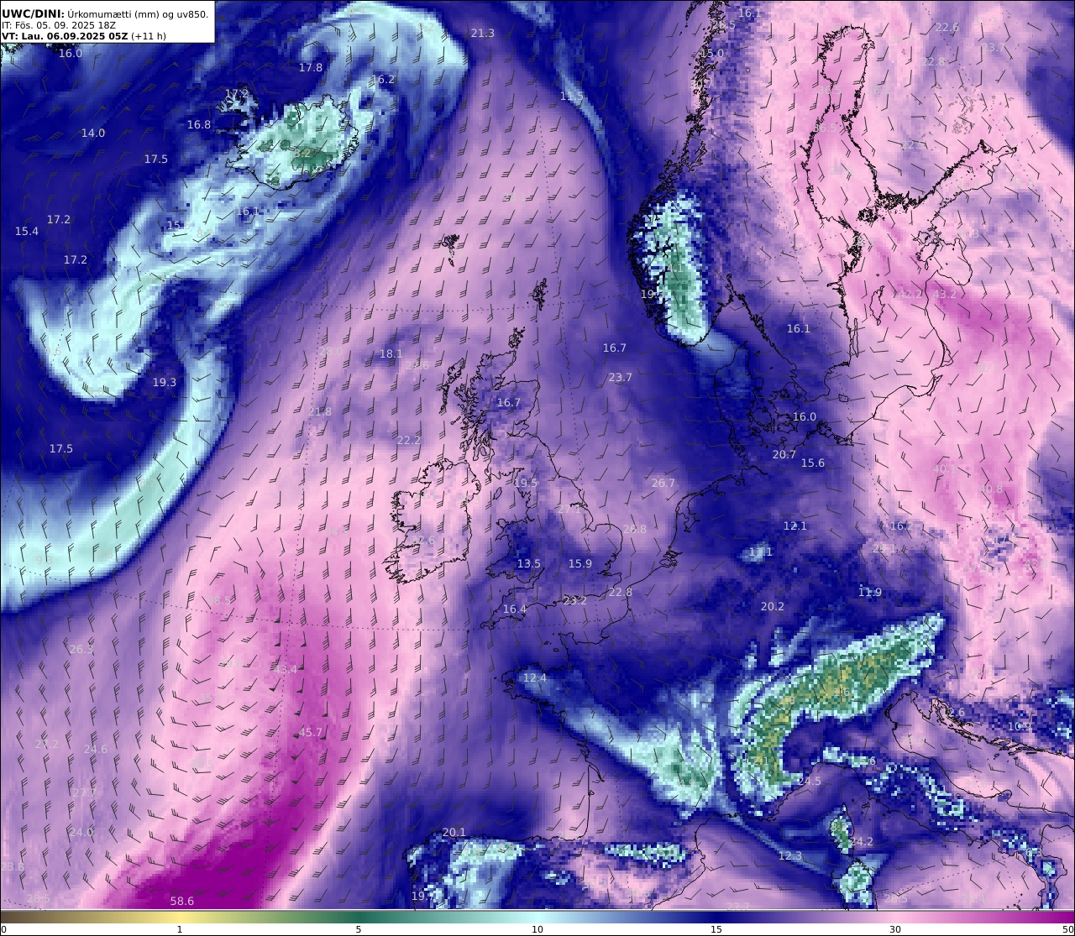Click the 15.4 value at left edge
This screenshot has width=1075, height=936.
pos(27,231)
